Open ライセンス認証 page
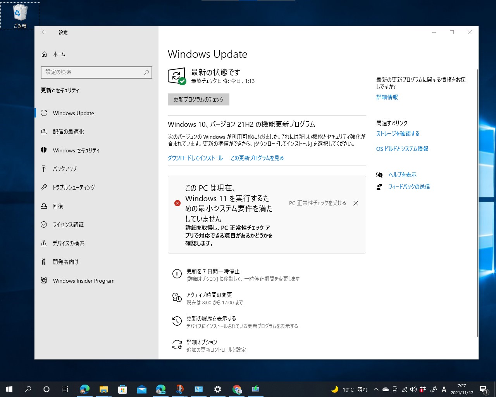 pos(68,224)
